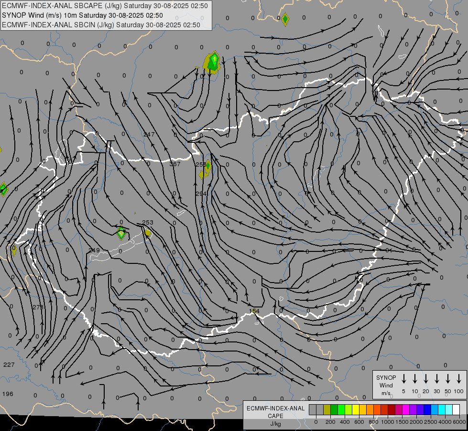Viewport: 468px width, 431px height.
Task: Click the 154 value on the southern border
Action: (x=254, y=311)
